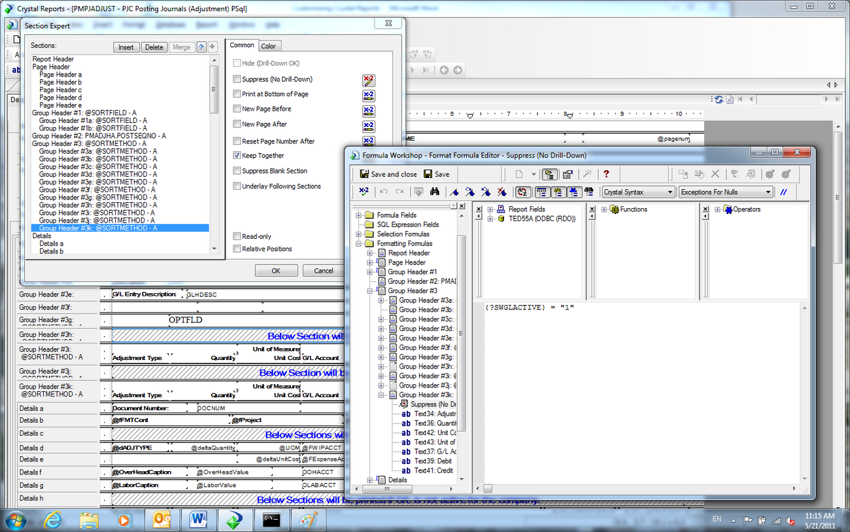850x532 pixels.
Task: Expand the Functions tree node
Action: (x=604, y=209)
